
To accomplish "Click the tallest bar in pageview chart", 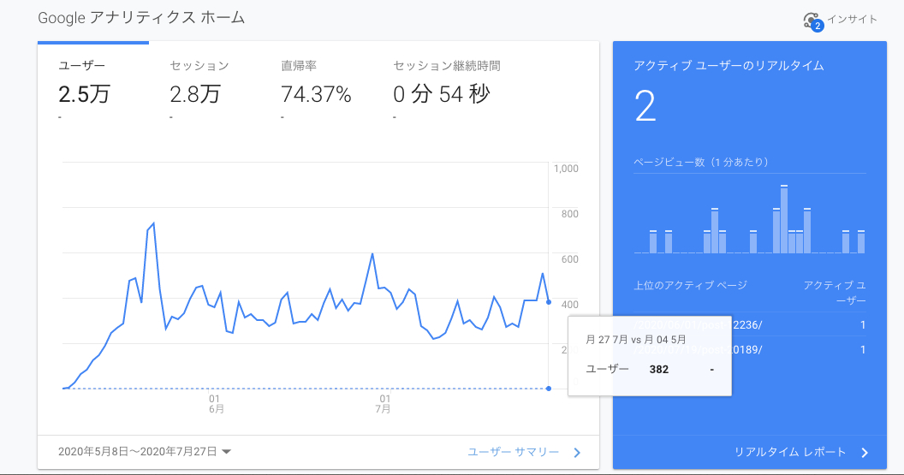I will click(x=783, y=219).
